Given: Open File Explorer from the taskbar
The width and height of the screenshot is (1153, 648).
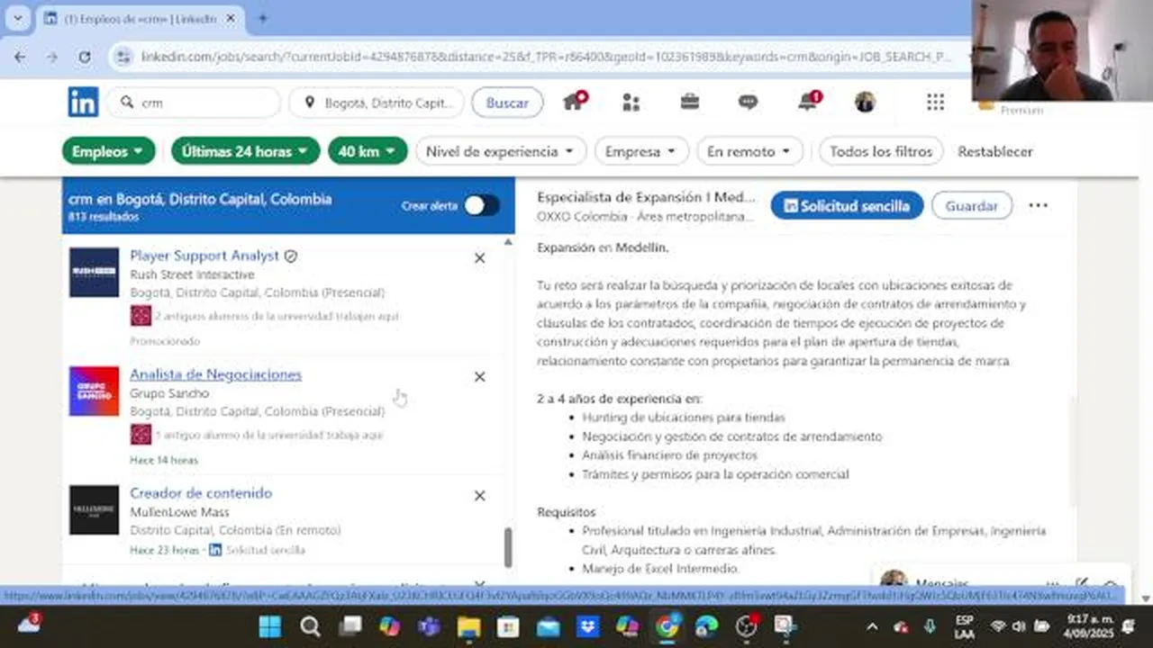Looking at the screenshot, I should 469,626.
